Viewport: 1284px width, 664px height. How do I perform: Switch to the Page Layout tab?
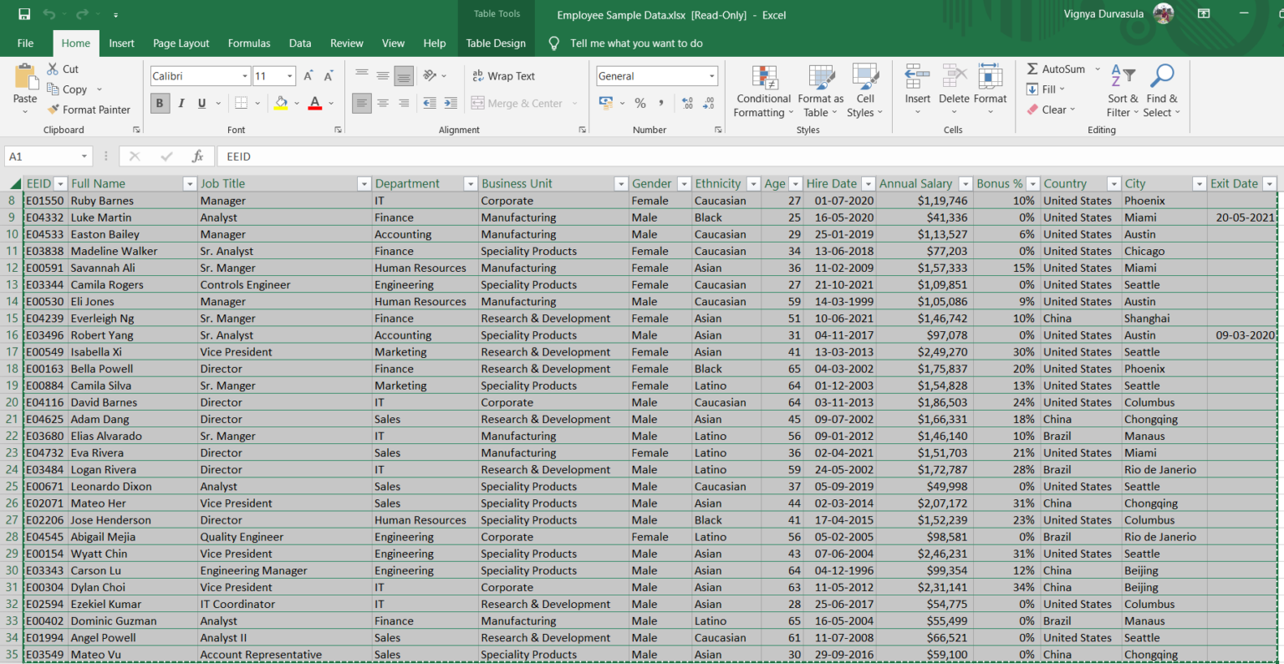(x=181, y=43)
